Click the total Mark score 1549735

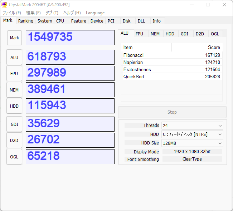(70, 38)
